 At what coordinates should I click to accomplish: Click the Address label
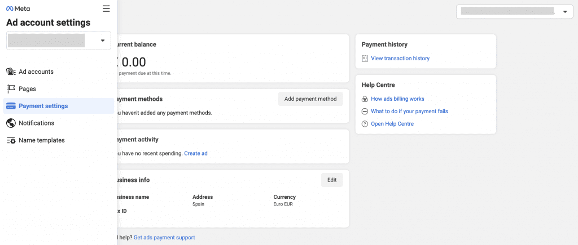(203, 197)
